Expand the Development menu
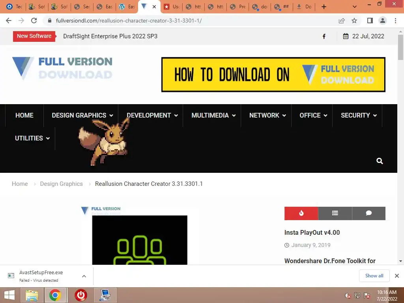The image size is (404, 303). (x=152, y=115)
